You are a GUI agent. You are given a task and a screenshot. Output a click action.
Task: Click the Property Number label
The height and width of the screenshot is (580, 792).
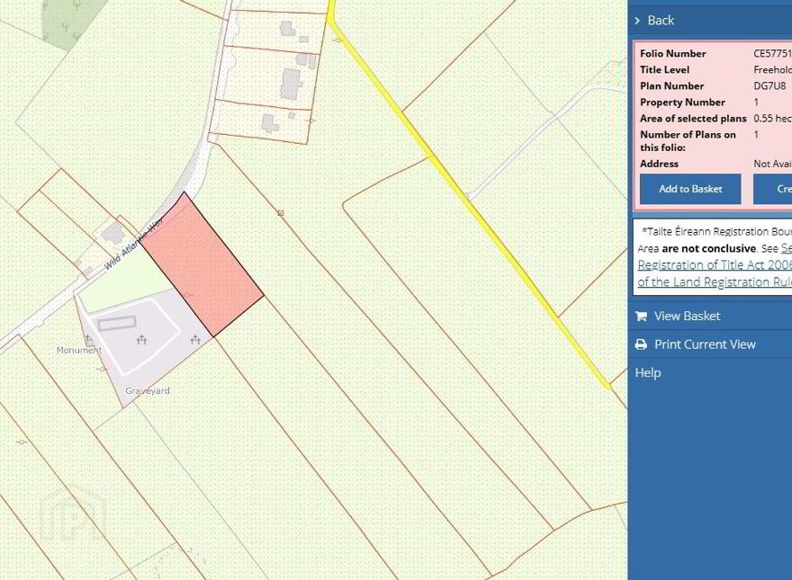click(682, 102)
